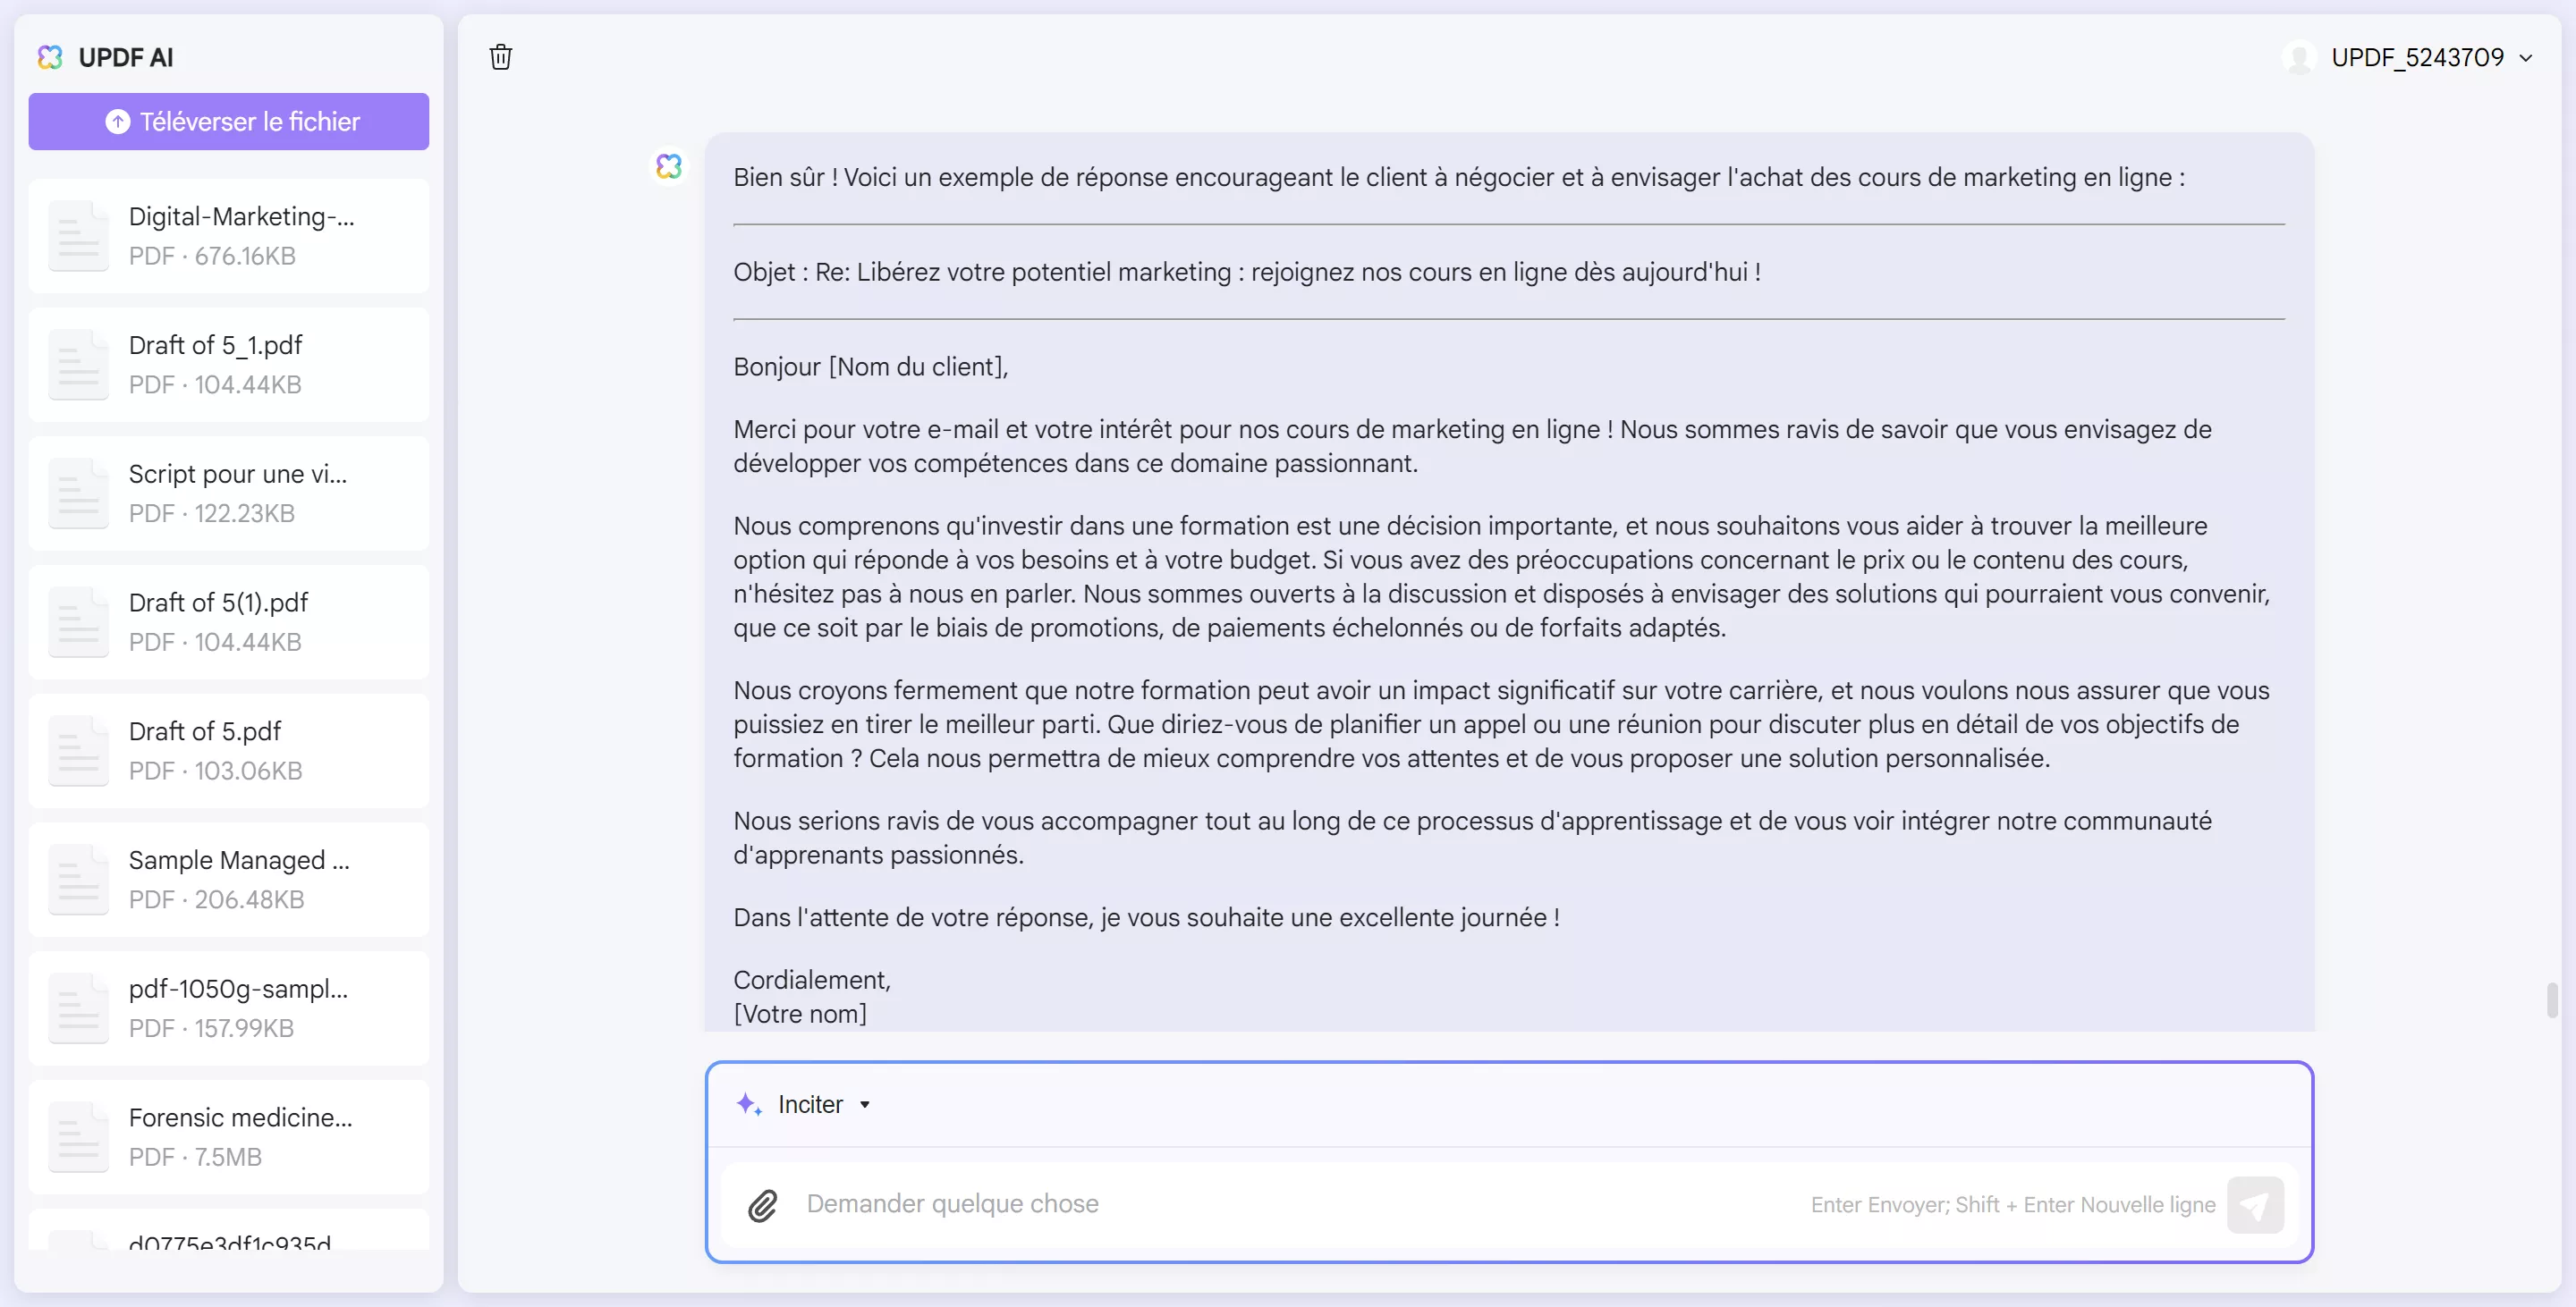Viewport: 2576px width, 1307px height.
Task: Click the Téléverser le fichier button
Action: tap(229, 122)
